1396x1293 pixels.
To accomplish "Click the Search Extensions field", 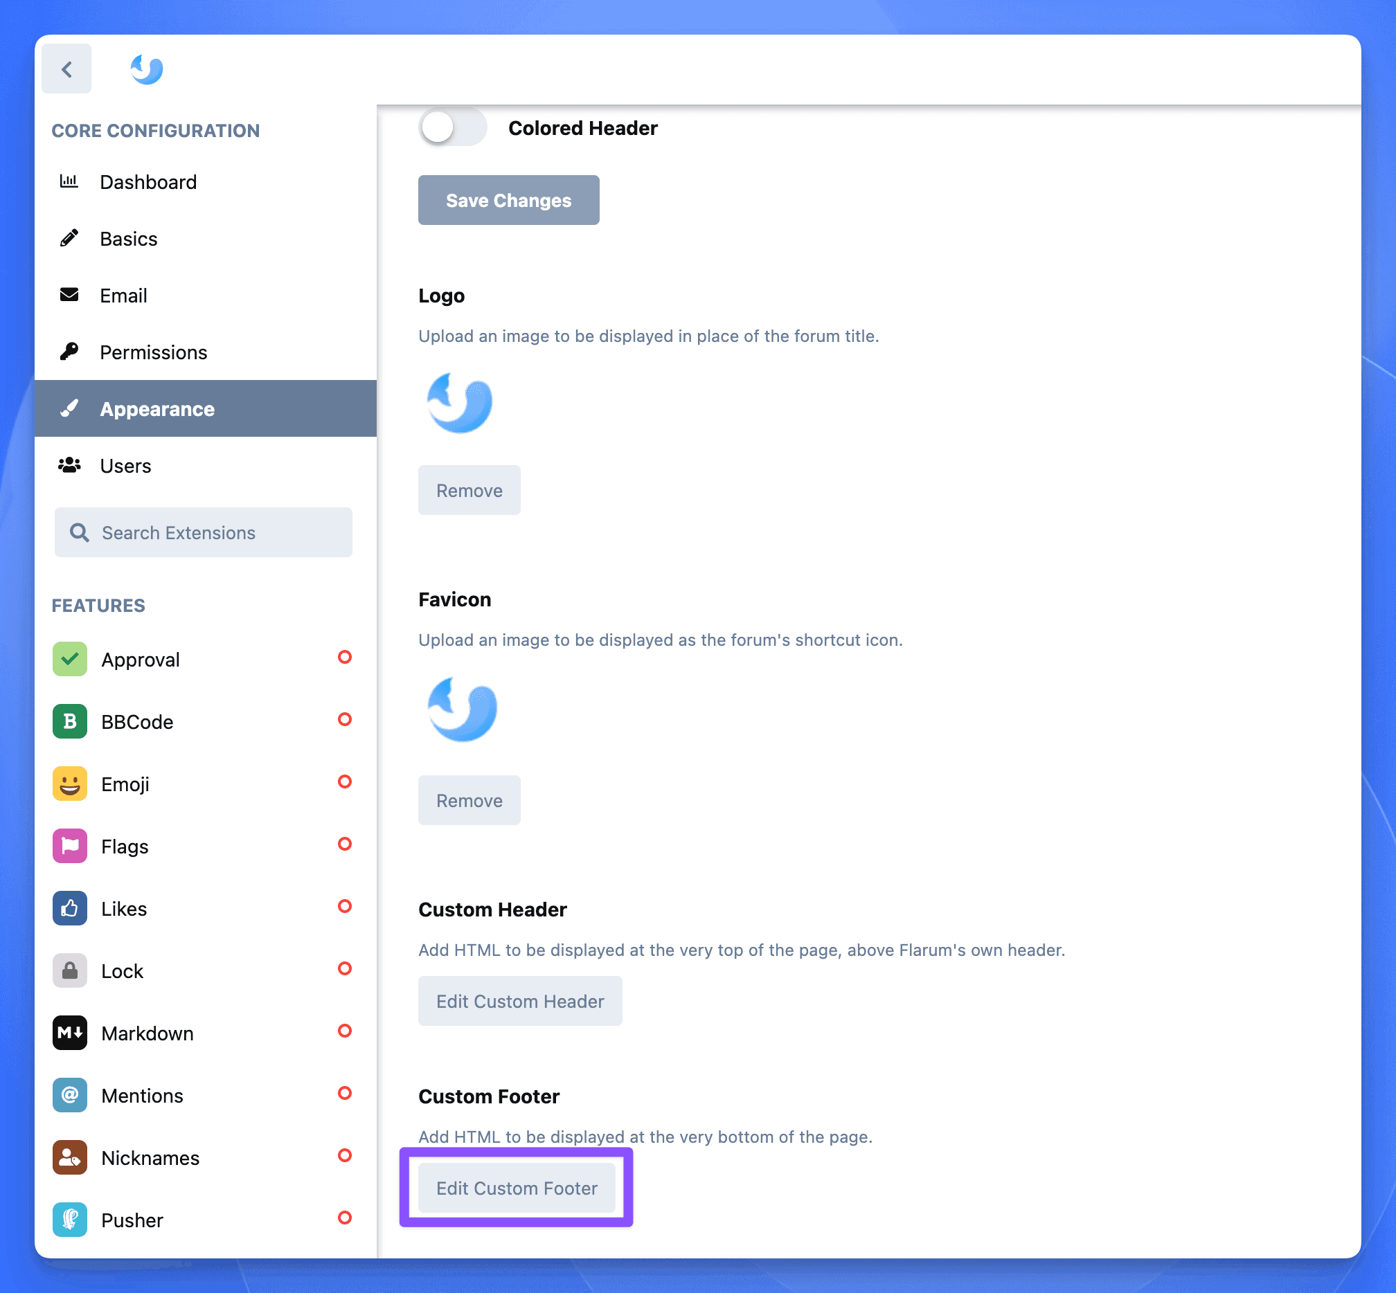I will 203,532.
